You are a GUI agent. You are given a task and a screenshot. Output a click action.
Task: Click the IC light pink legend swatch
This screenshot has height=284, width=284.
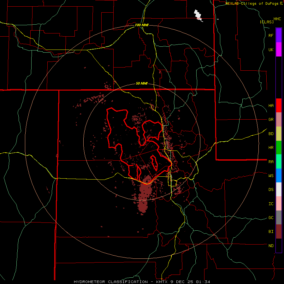click(x=279, y=204)
